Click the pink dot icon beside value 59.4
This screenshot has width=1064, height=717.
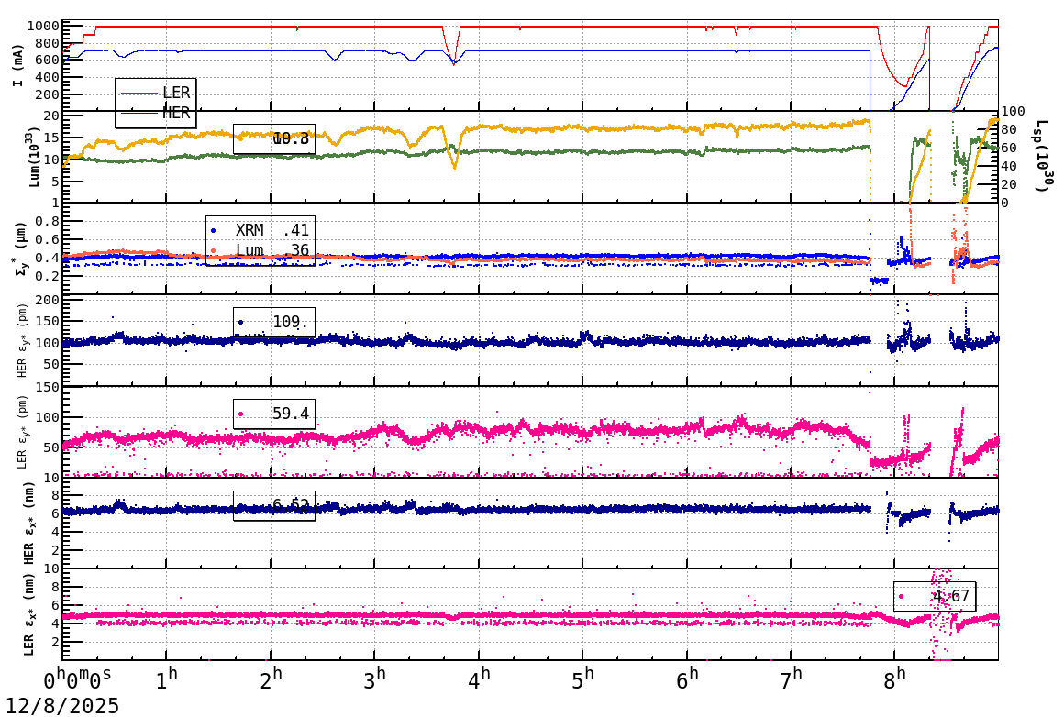(241, 414)
